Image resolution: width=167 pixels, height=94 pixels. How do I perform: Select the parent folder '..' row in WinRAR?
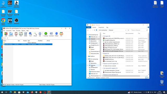28,43
